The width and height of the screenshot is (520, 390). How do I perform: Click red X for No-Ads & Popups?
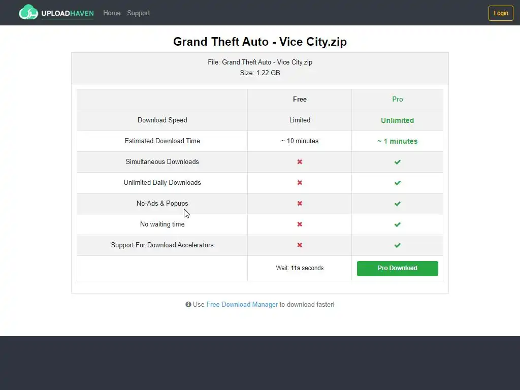(x=300, y=204)
